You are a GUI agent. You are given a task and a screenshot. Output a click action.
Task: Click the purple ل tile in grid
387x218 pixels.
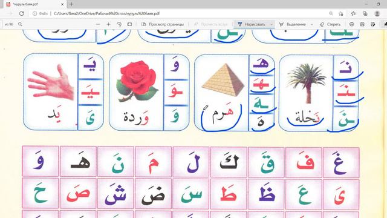(x=191, y=162)
